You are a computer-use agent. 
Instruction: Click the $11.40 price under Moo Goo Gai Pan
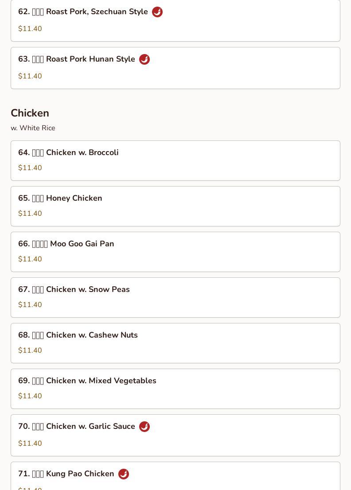click(30, 259)
